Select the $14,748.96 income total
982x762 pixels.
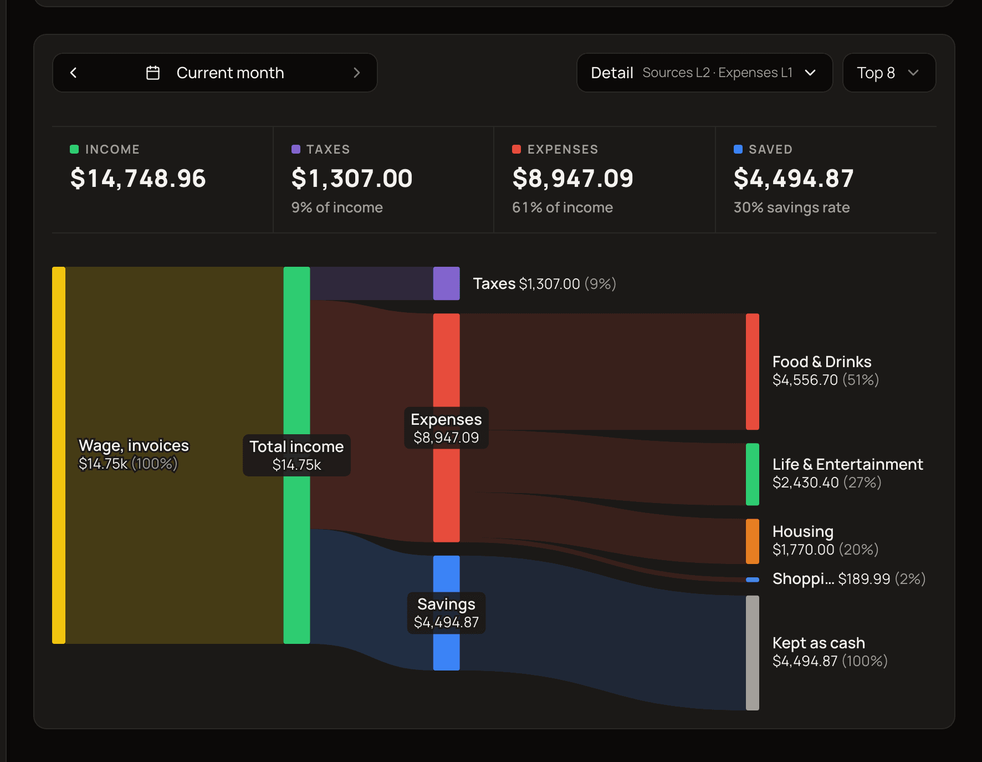138,179
